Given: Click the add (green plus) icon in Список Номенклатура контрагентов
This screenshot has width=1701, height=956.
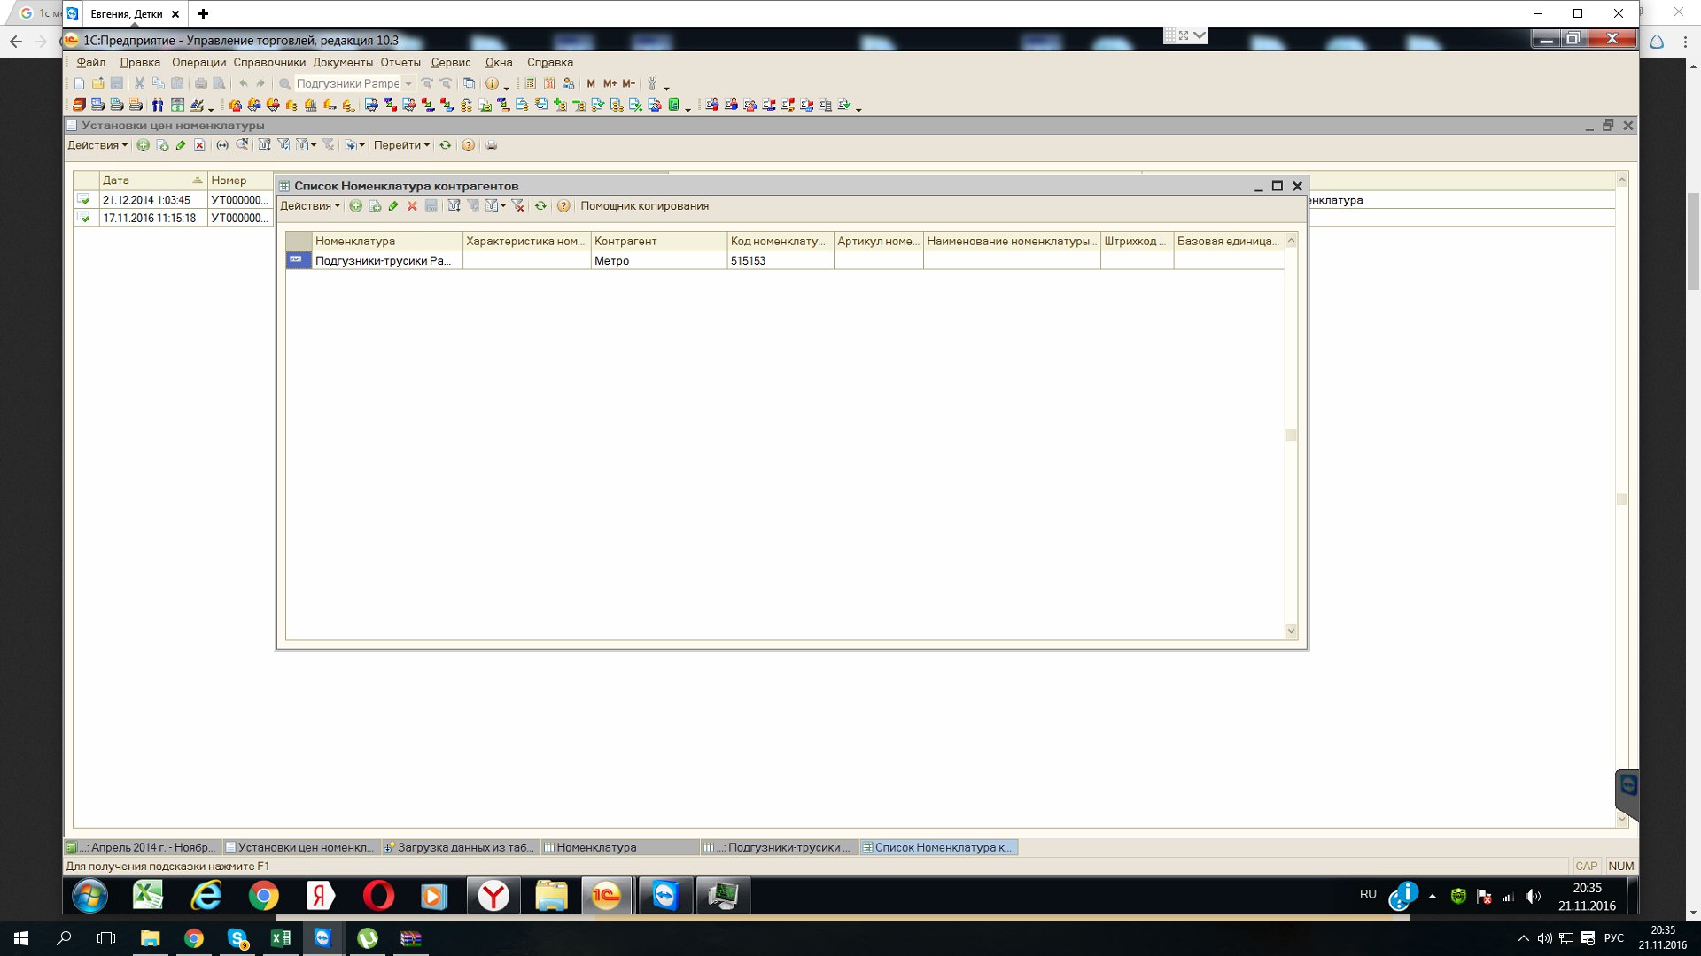Looking at the screenshot, I should (355, 206).
